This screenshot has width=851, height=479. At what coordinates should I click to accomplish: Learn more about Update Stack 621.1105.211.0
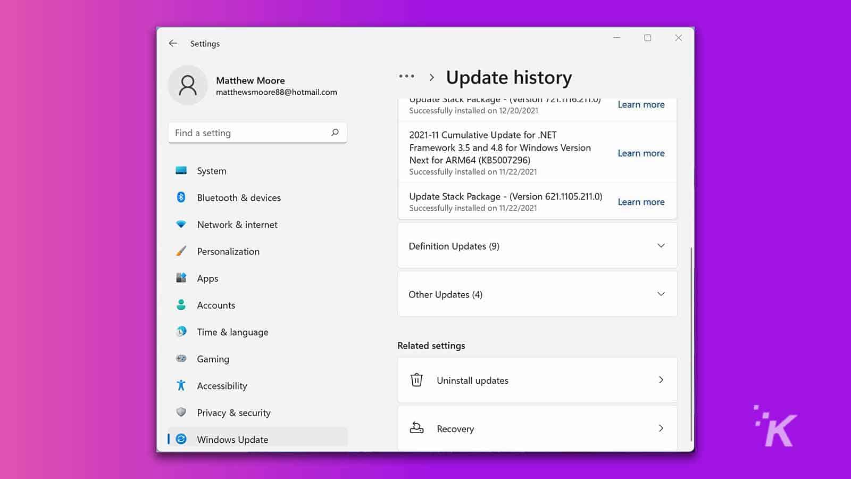pos(641,202)
